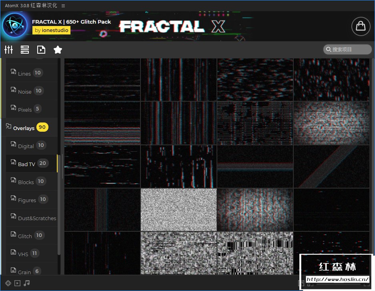Click the image icon beside VHS

click(13, 252)
